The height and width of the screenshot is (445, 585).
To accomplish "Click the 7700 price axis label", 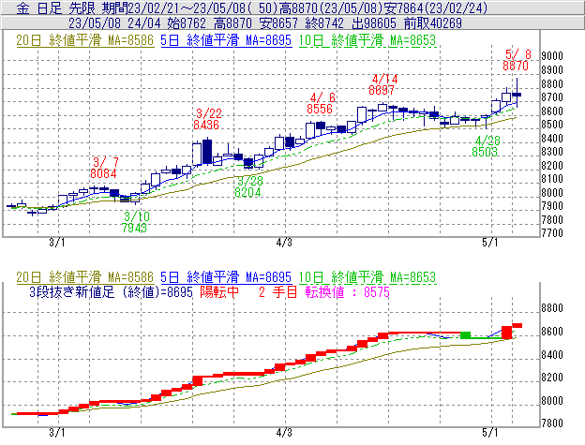I will click(x=552, y=233).
